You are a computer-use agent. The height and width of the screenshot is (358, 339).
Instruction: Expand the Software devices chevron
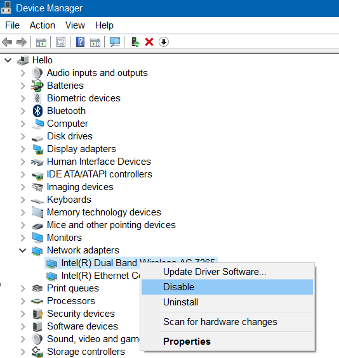23,326
